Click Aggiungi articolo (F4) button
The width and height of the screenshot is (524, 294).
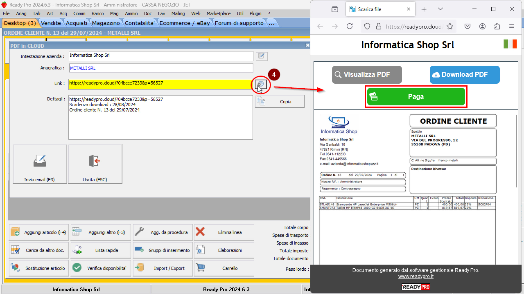coord(39,232)
